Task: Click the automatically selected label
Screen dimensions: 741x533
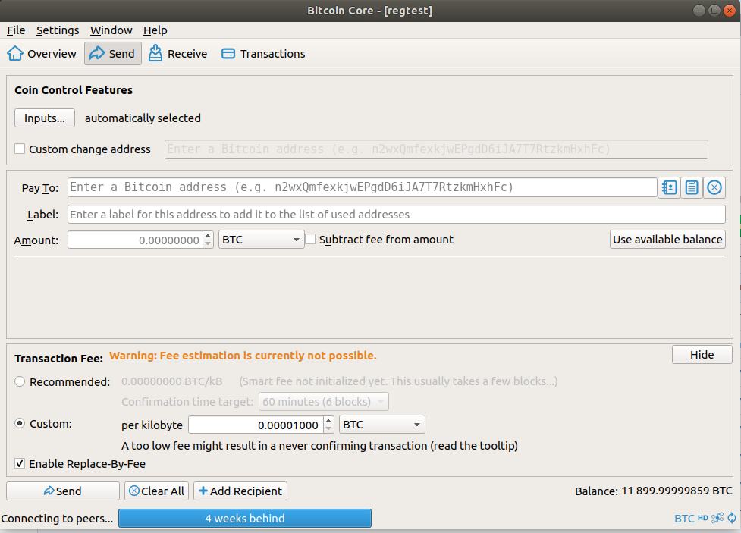Action: [143, 118]
